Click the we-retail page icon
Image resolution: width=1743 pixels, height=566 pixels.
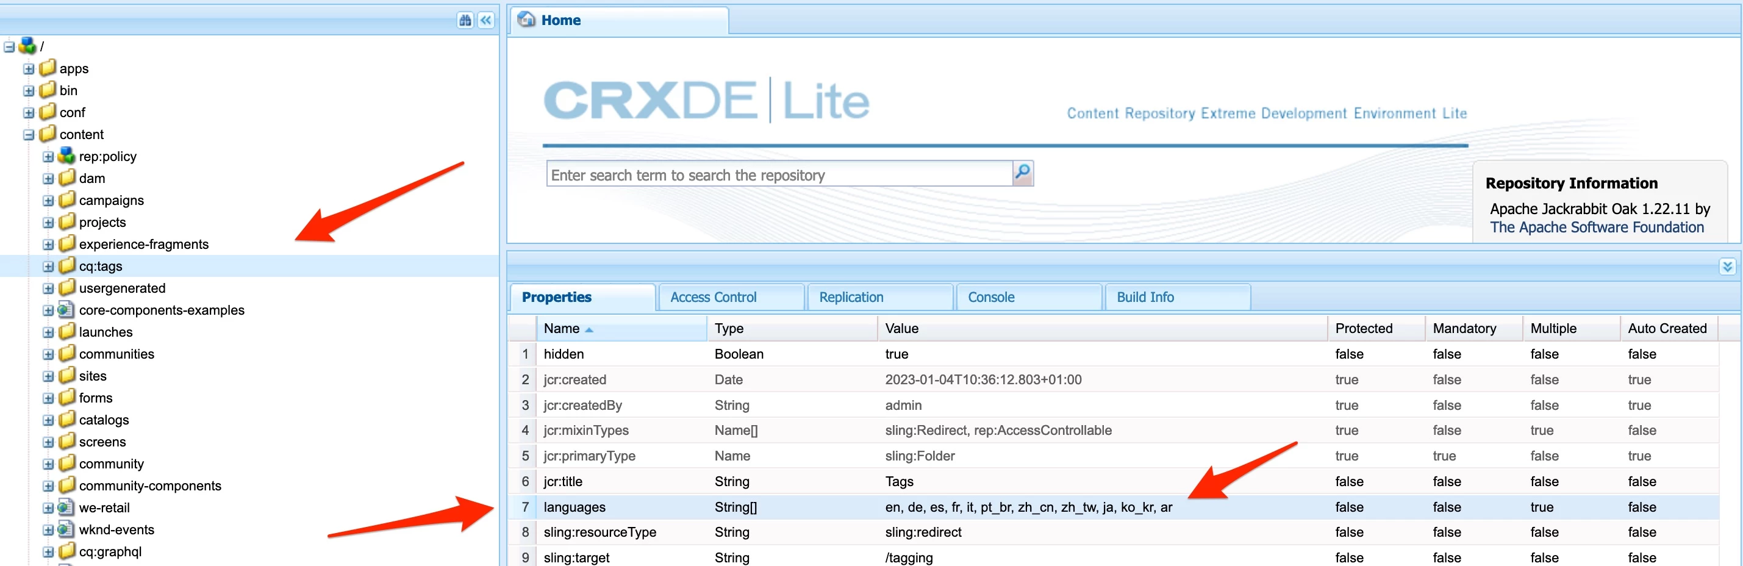(x=66, y=507)
